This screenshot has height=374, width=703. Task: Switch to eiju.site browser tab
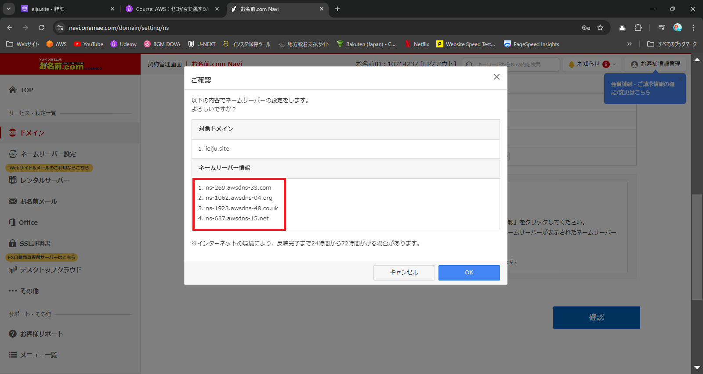click(x=68, y=9)
